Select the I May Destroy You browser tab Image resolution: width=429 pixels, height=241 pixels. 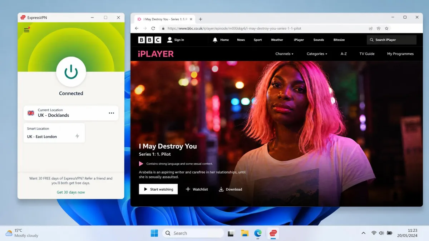point(164,19)
